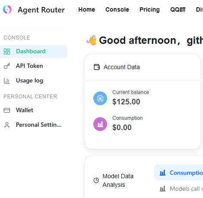Screen dimensions: 203x198
Task: Click the blue Current balance currency icon
Action: pos(100,98)
